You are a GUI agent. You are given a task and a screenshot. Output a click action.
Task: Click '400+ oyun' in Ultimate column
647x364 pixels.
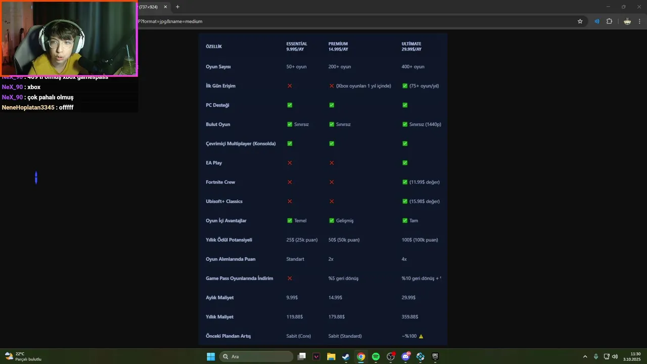(413, 67)
